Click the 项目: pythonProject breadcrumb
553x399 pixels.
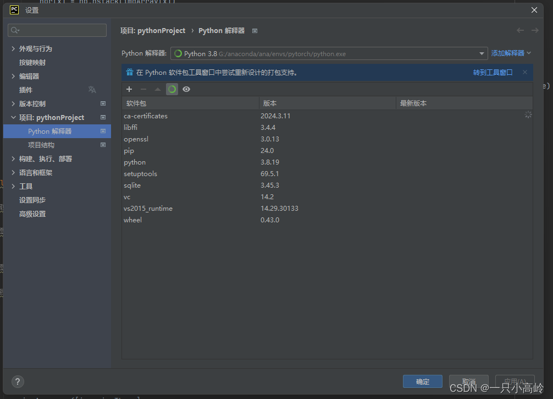pos(153,31)
